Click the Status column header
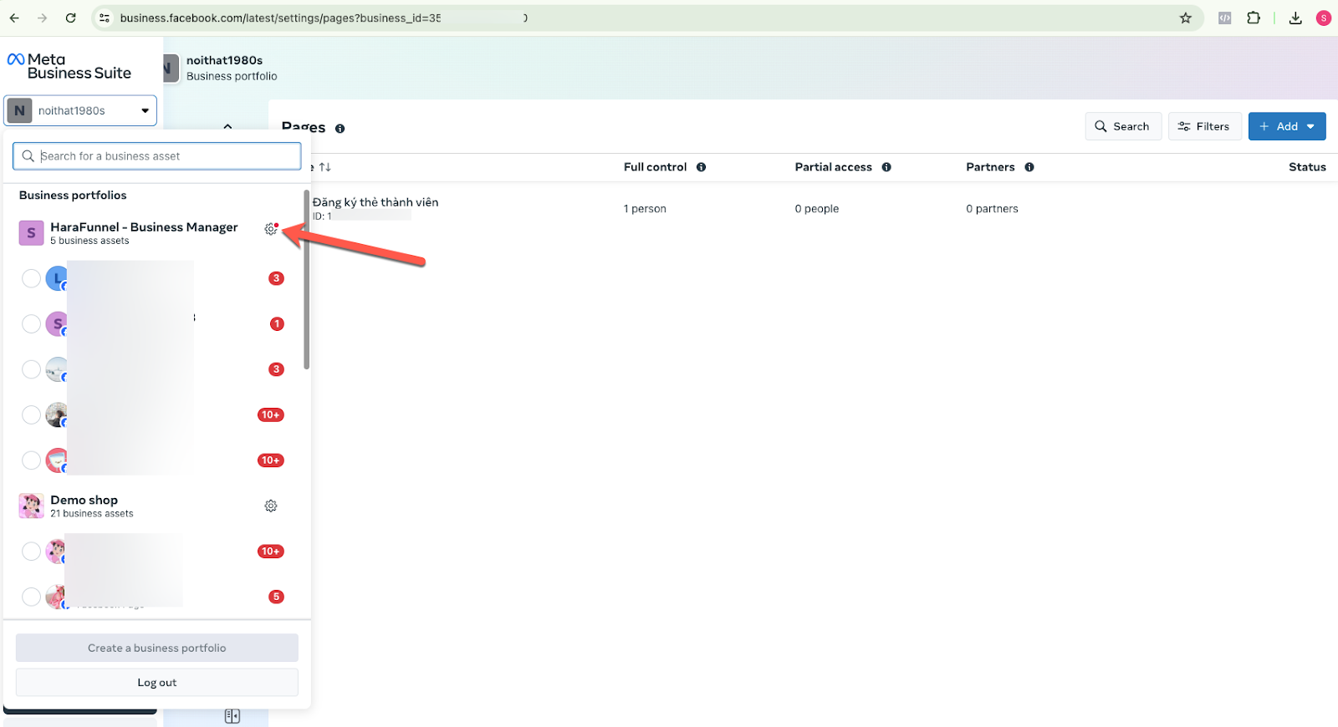Screen dimensions: 1338x727 click(x=1307, y=167)
